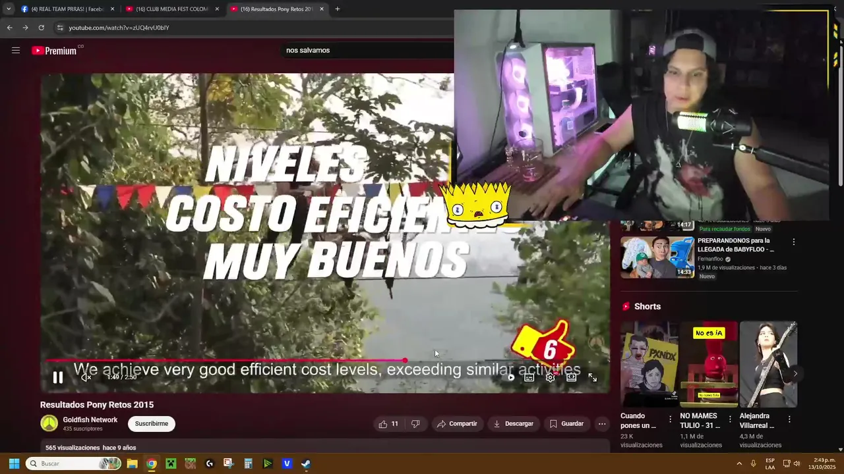Open the YouTube hamburger guide menu

tap(16, 50)
